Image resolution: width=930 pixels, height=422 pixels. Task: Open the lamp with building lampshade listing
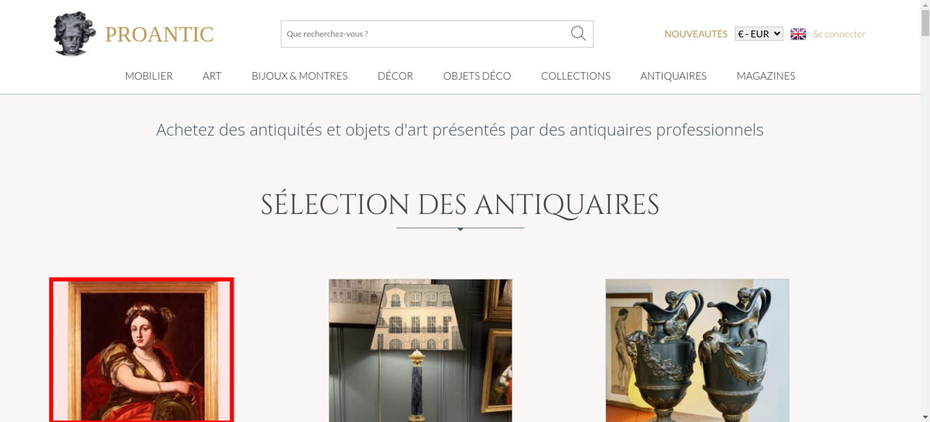click(x=420, y=350)
